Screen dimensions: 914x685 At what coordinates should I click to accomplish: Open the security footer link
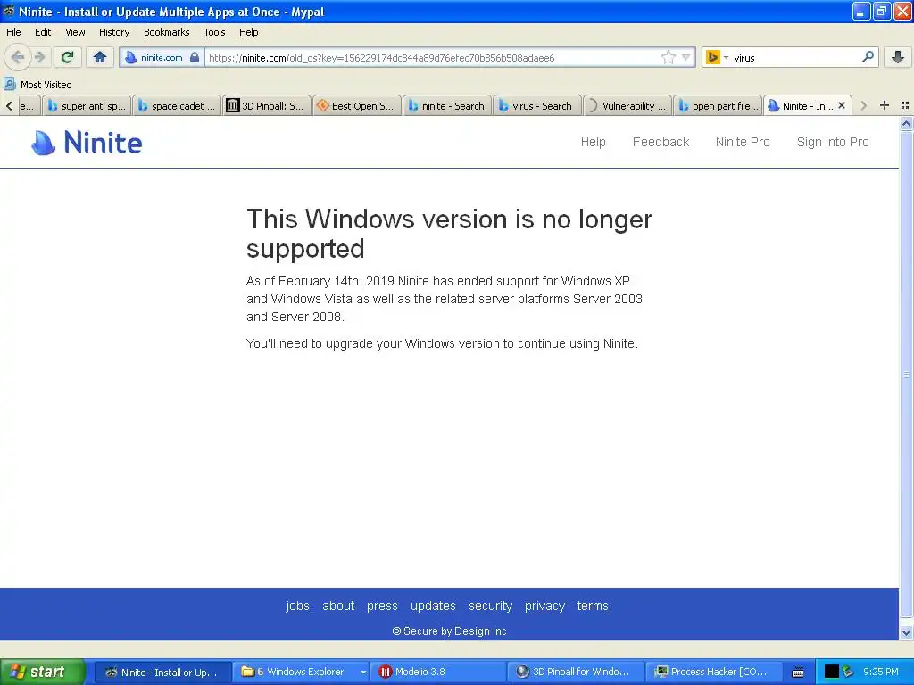[490, 606]
